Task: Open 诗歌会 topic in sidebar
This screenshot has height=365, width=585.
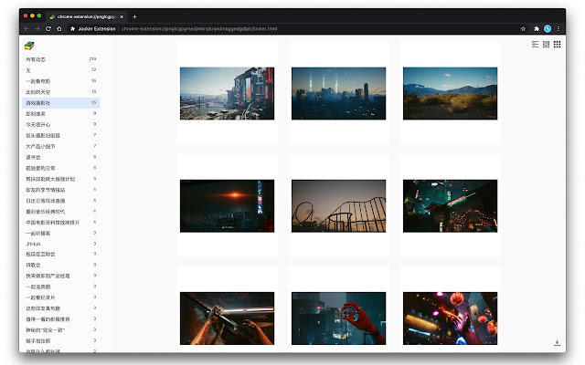Action: 61,265
